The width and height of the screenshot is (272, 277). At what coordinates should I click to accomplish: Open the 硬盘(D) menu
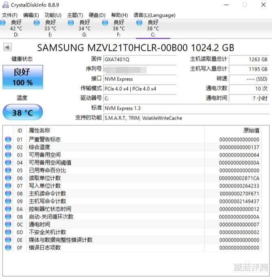pyautogui.click(x=97, y=15)
